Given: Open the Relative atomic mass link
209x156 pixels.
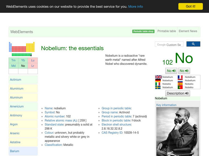Looking at the screenshot, I should [61, 120].
